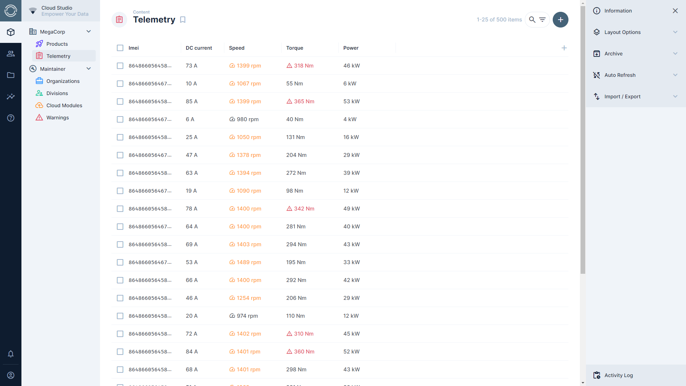Click the 1489 rpm speed value

pyautogui.click(x=249, y=262)
